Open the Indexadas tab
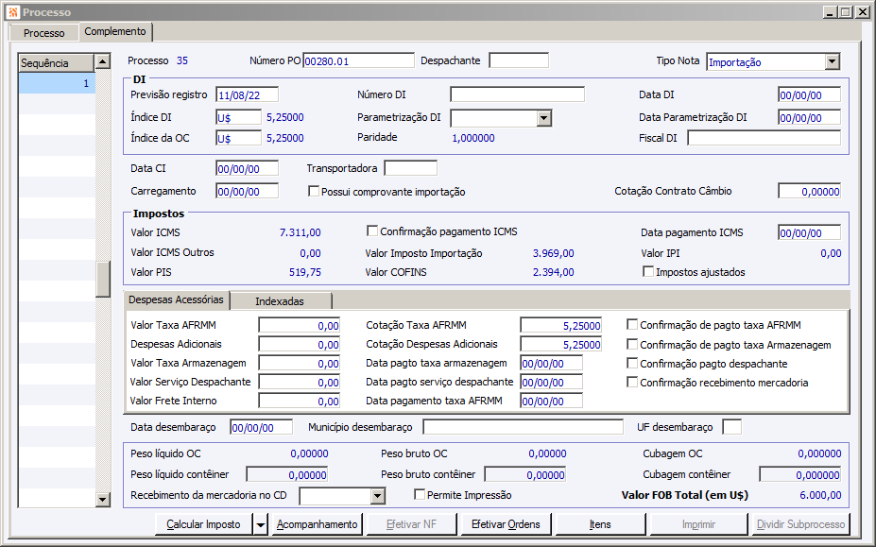This screenshot has height=547, width=876. [x=280, y=301]
